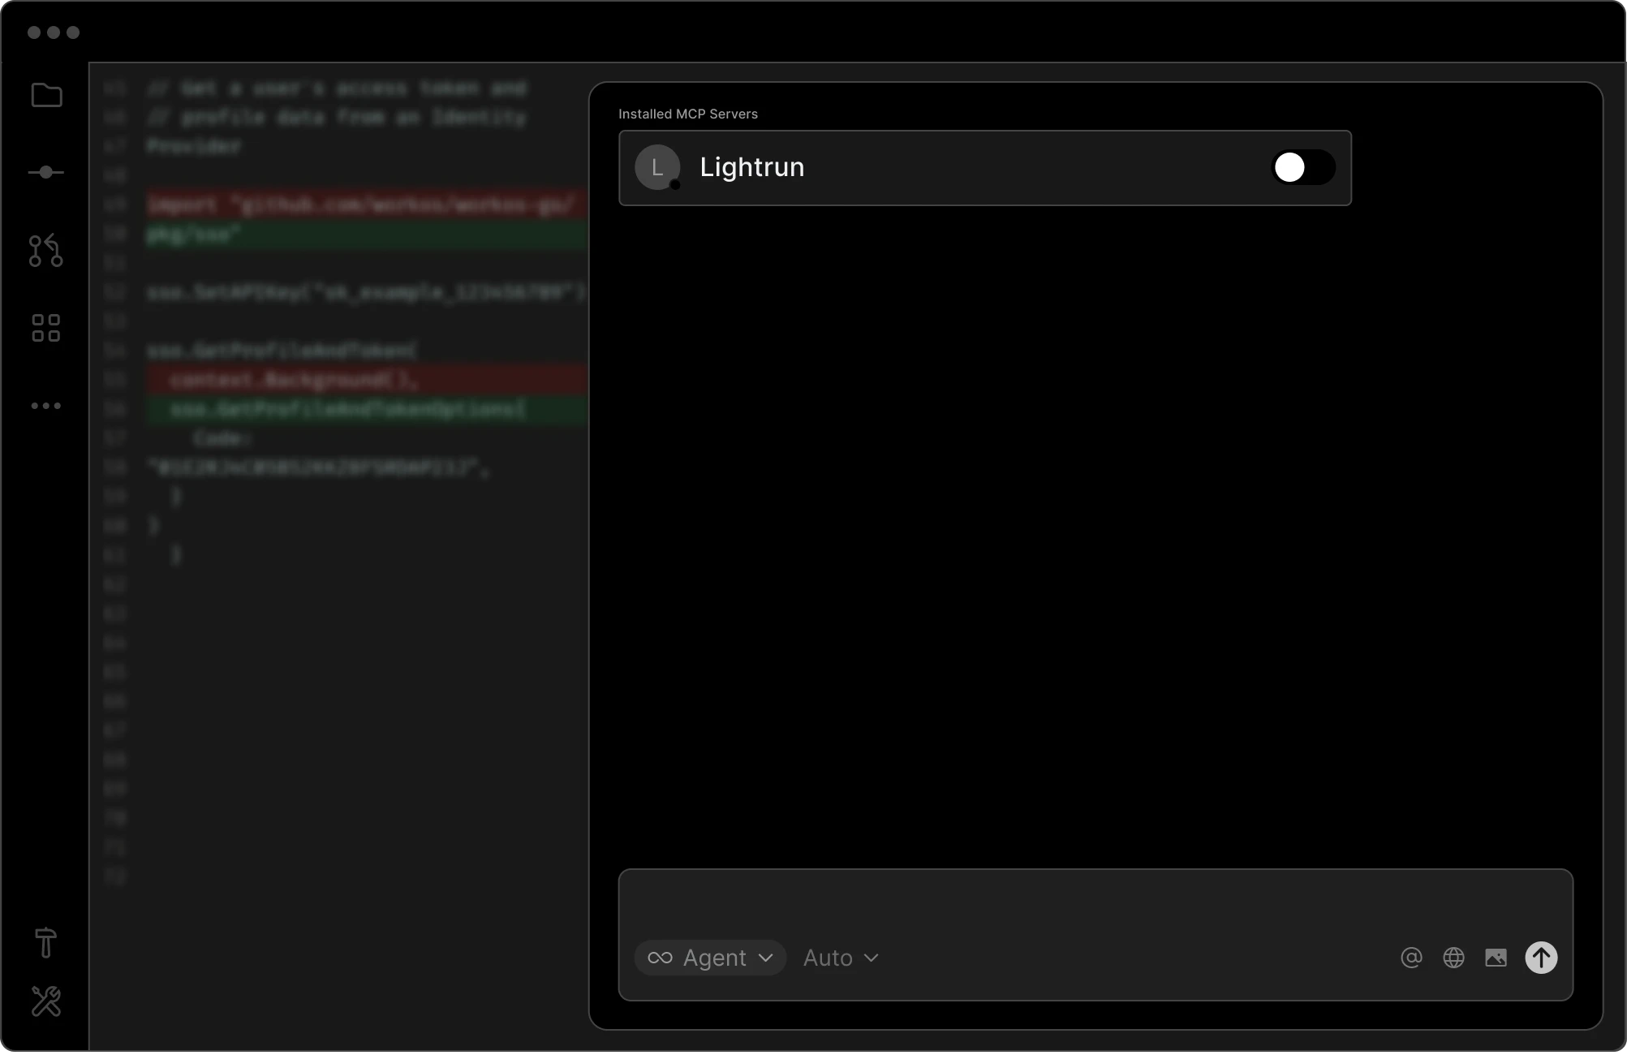1627x1055 pixels.
Task: Open the file explorer folder icon
Action: (46, 95)
